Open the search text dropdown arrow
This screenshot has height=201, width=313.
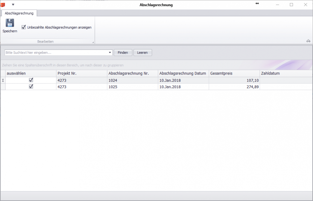point(110,53)
